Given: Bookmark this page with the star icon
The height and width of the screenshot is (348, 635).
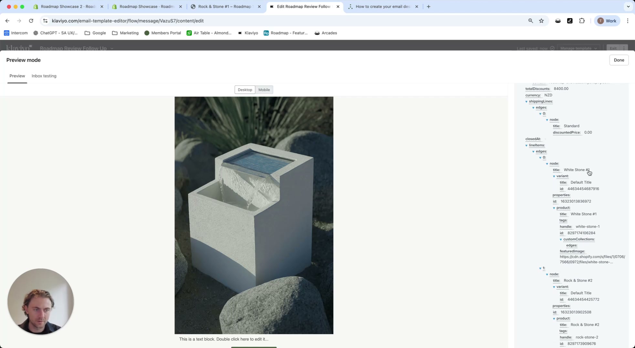Looking at the screenshot, I should [x=541, y=21].
